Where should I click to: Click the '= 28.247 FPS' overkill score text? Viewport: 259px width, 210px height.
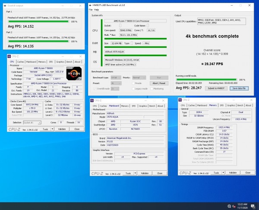click(212, 64)
